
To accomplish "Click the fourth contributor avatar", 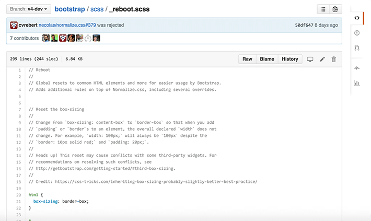I will pyautogui.click(x=71, y=38).
